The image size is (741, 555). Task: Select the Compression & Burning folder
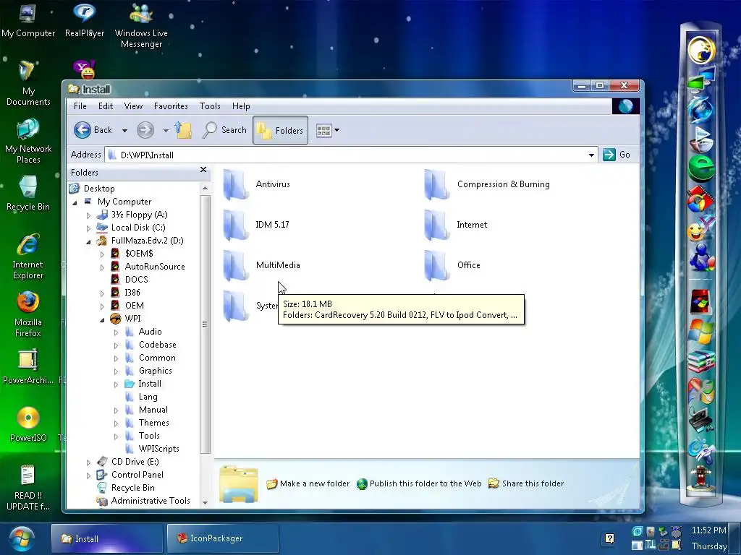tap(487, 184)
